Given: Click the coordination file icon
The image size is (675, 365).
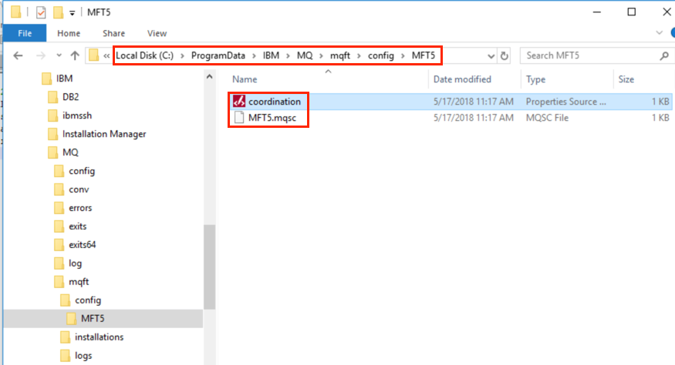Looking at the screenshot, I should [x=239, y=101].
